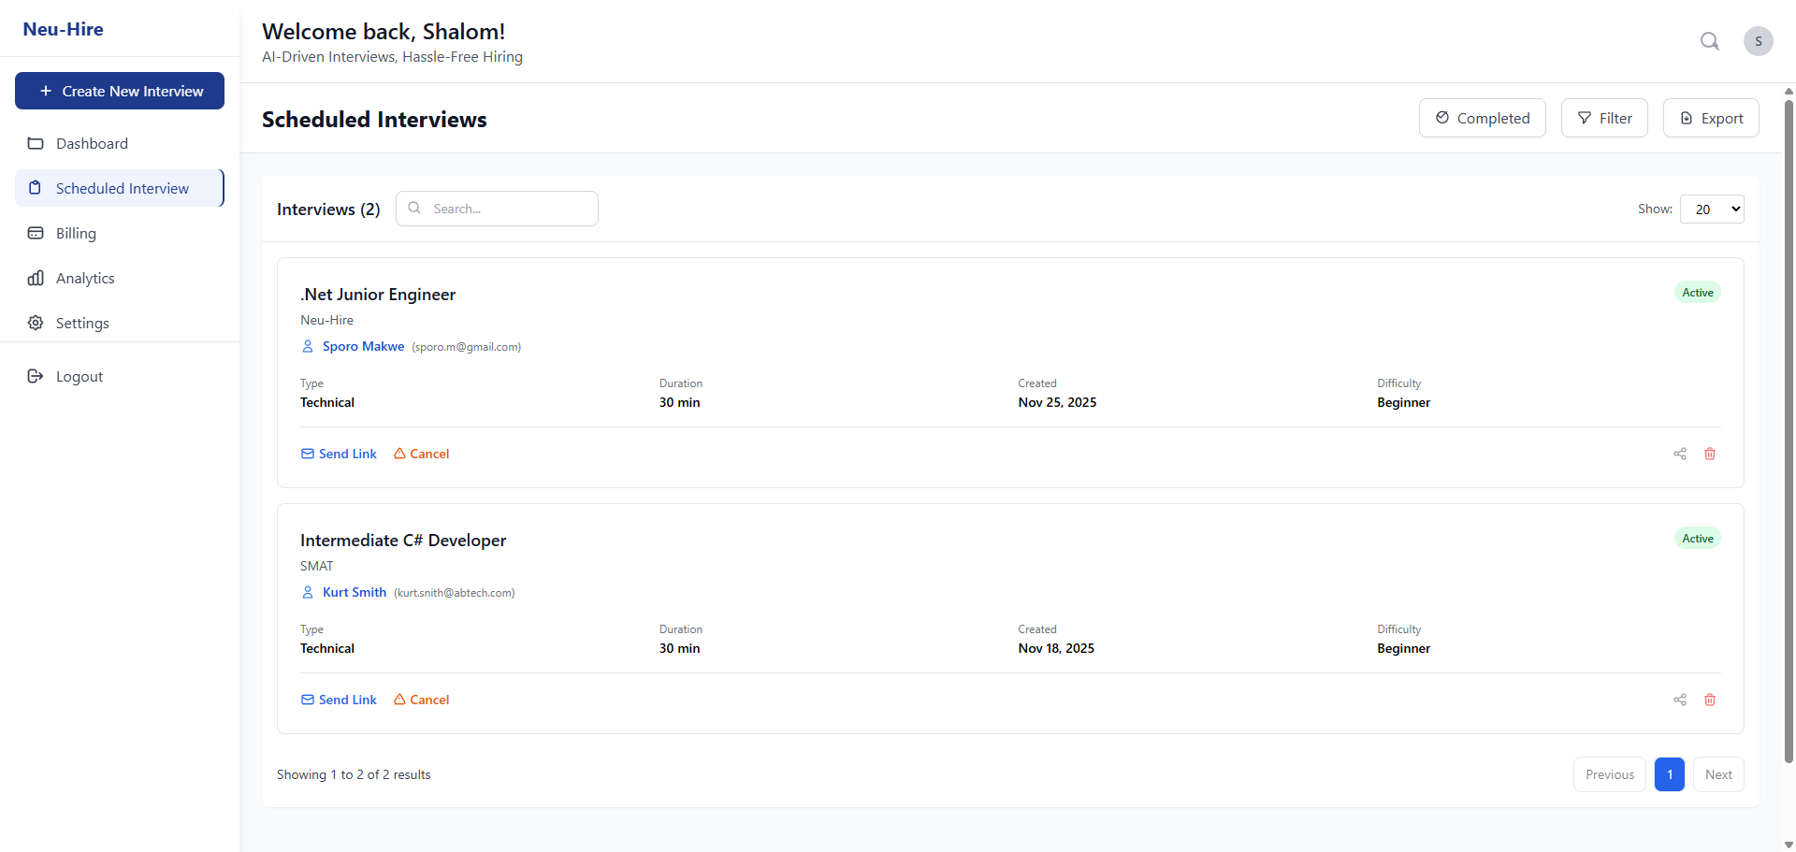Click the trash icon on Intermediate C# Developer card
1796x852 pixels.
(1711, 700)
